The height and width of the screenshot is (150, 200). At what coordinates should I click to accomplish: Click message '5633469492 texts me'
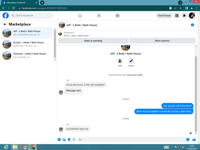(x=77, y=129)
